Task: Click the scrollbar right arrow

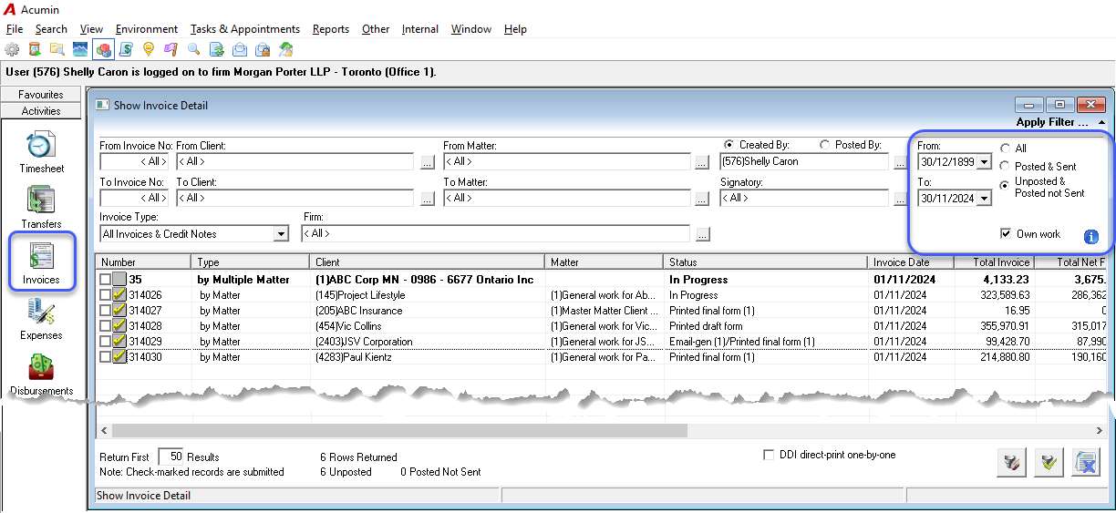Action: click(x=1098, y=430)
